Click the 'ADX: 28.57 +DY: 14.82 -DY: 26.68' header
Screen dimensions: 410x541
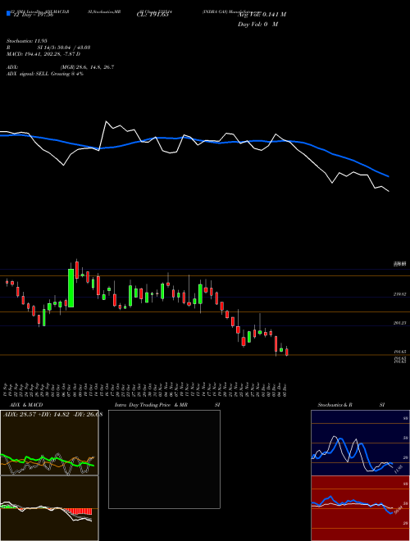52,414
